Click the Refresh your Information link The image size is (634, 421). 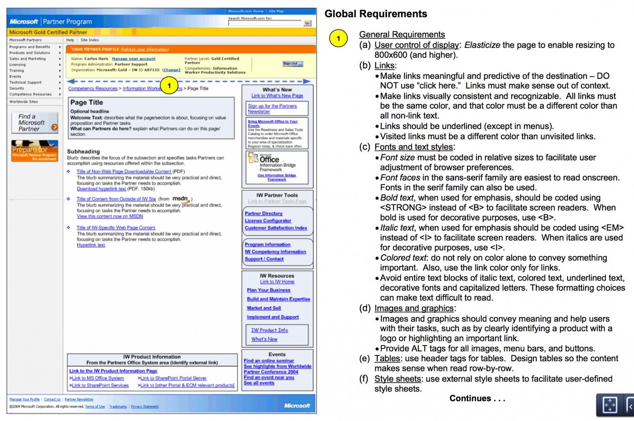point(145,49)
